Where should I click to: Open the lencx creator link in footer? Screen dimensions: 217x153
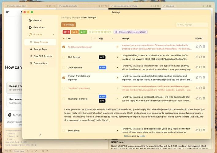(142, 136)
